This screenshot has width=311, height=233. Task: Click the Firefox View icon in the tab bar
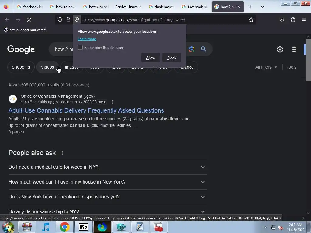pyautogui.click(x=6, y=7)
